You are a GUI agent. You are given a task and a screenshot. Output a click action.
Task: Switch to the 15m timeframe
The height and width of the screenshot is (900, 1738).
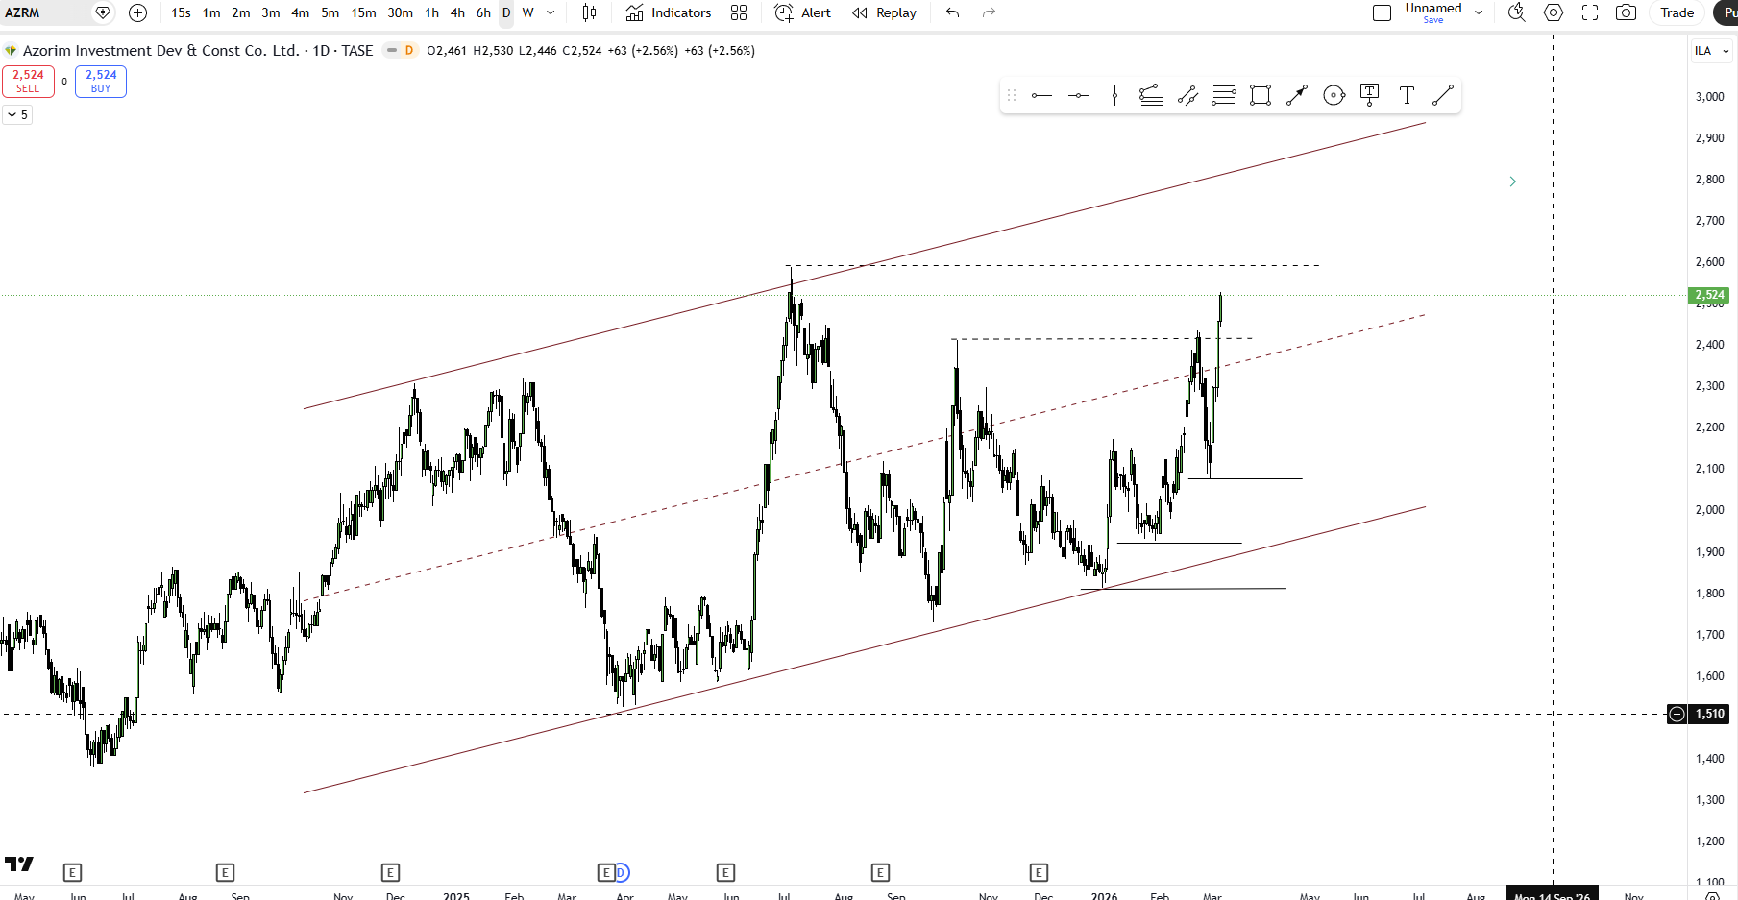coord(363,12)
